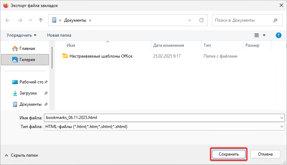Open the Упорядочить menu

pyautogui.click(x=21, y=35)
